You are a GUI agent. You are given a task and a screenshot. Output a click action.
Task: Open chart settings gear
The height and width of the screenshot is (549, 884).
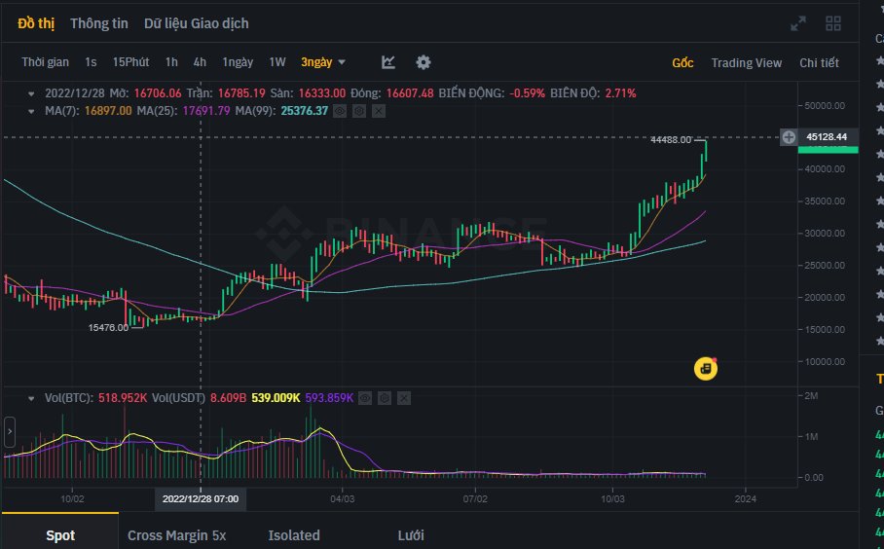pos(423,62)
